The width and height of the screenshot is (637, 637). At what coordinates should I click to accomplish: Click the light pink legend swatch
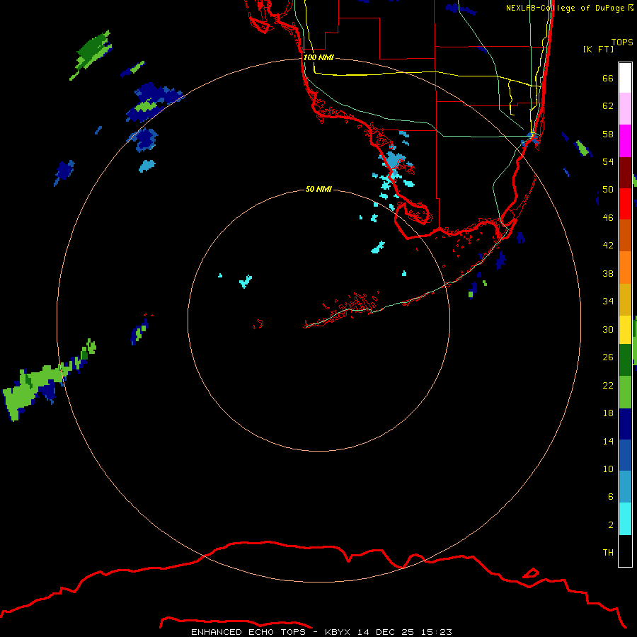(625, 109)
